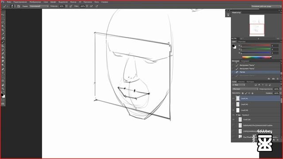Open the Brush Preset picker

point(13,6)
